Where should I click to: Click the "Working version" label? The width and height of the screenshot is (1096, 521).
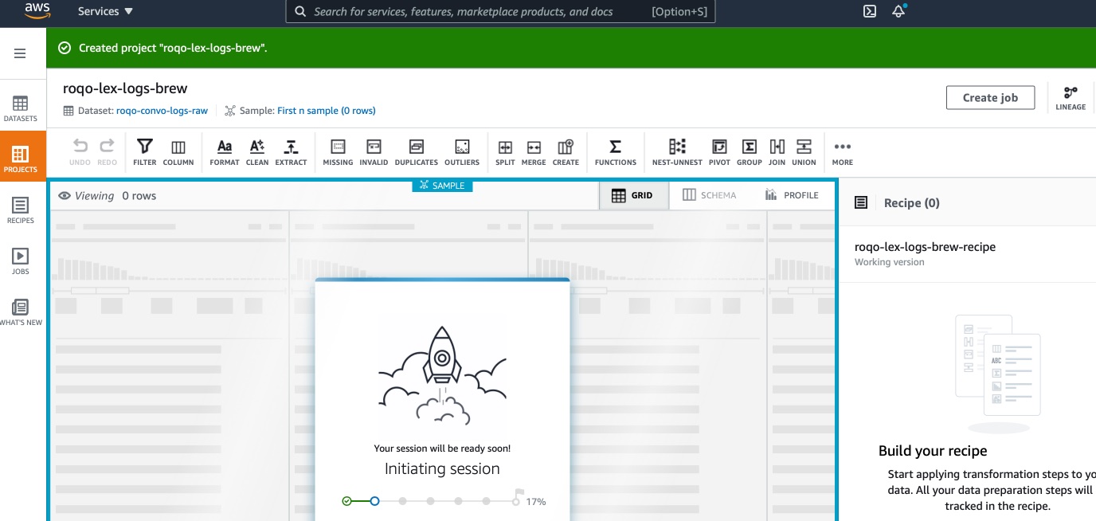click(x=890, y=262)
